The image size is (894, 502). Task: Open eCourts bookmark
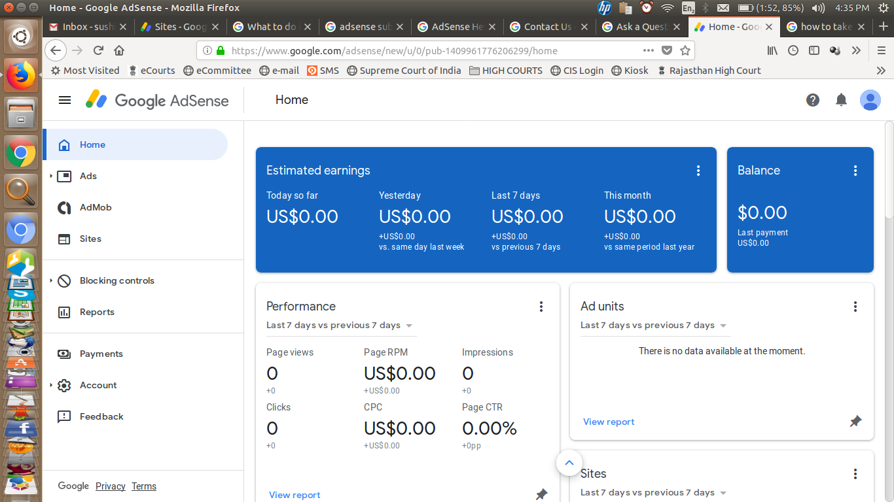tap(152, 71)
